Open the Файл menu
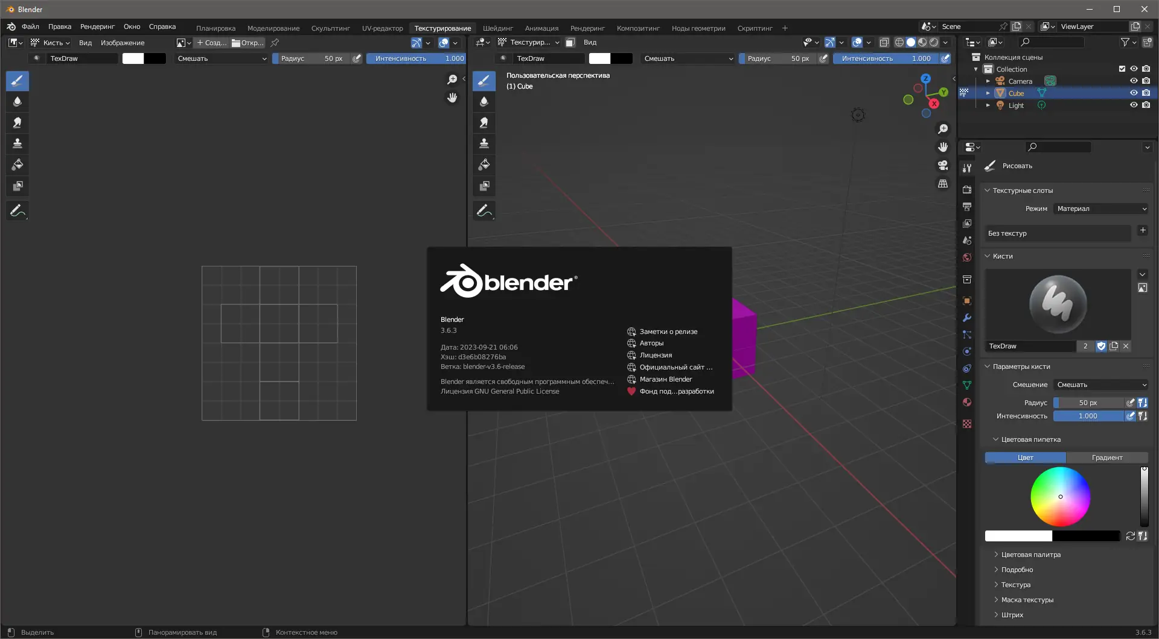This screenshot has height=639, width=1159. point(30,27)
